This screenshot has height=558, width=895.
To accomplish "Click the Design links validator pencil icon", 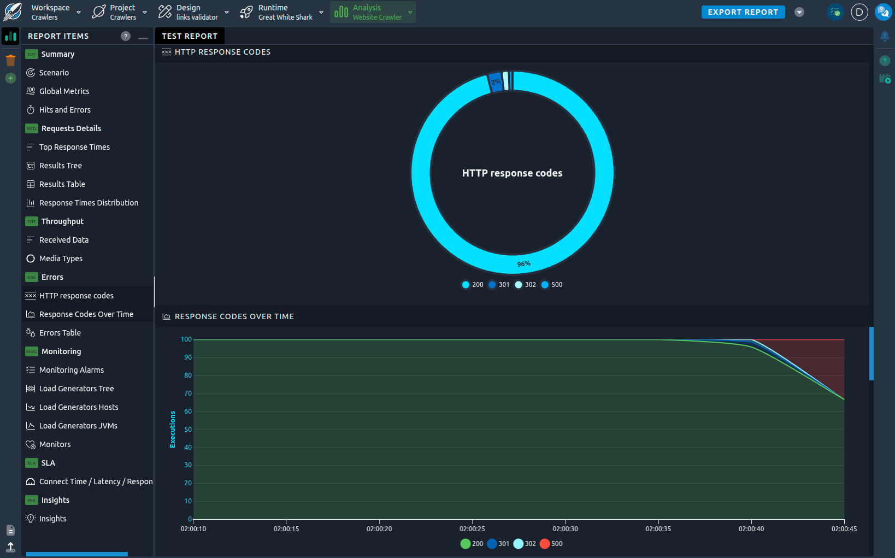I will (164, 11).
